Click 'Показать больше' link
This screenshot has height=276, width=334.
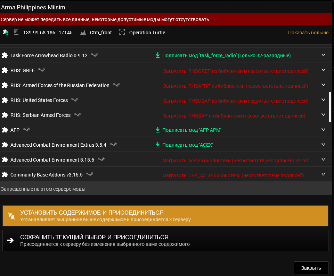[308, 33]
